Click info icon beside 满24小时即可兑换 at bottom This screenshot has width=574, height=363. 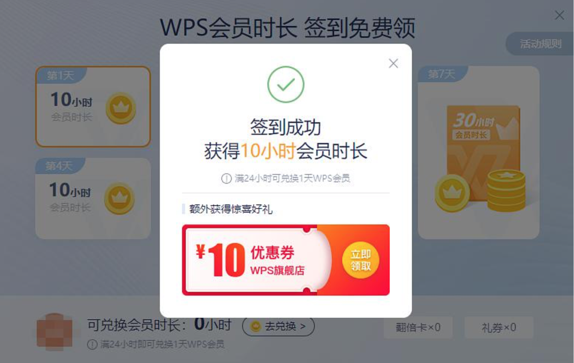[92, 344]
